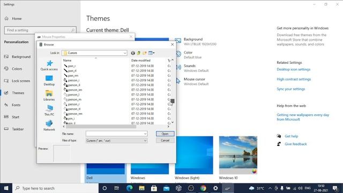Open Network in Browse places bar
Viewport: 343px width, 193px height.
pyautogui.click(x=49, y=126)
